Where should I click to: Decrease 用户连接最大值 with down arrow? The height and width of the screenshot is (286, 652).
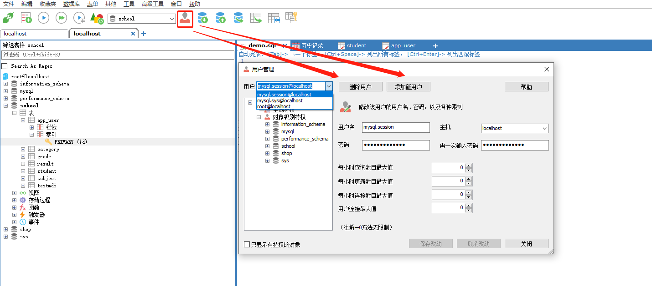(x=469, y=210)
